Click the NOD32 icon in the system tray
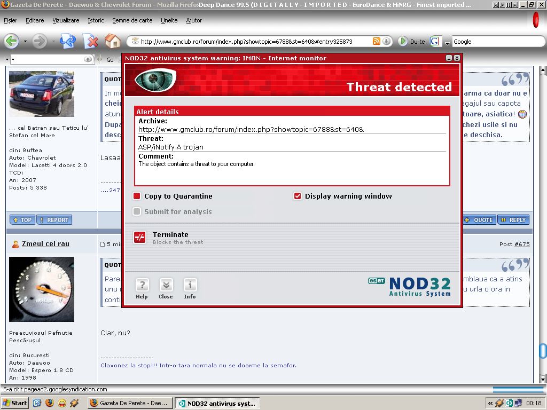 509,403
